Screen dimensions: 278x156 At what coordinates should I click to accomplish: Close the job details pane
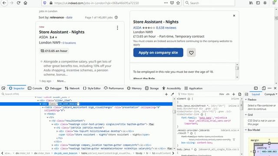click(x=234, y=16)
